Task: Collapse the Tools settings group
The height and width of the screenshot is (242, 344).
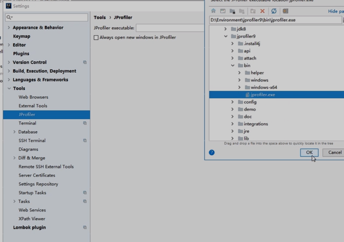Action: point(9,89)
